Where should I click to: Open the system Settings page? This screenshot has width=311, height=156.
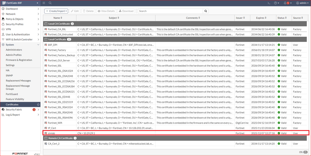[x=10, y=65]
